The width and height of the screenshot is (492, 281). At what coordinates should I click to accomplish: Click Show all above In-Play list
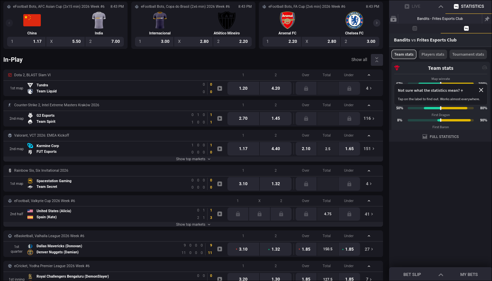pyautogui.click(x=359, y=59)
